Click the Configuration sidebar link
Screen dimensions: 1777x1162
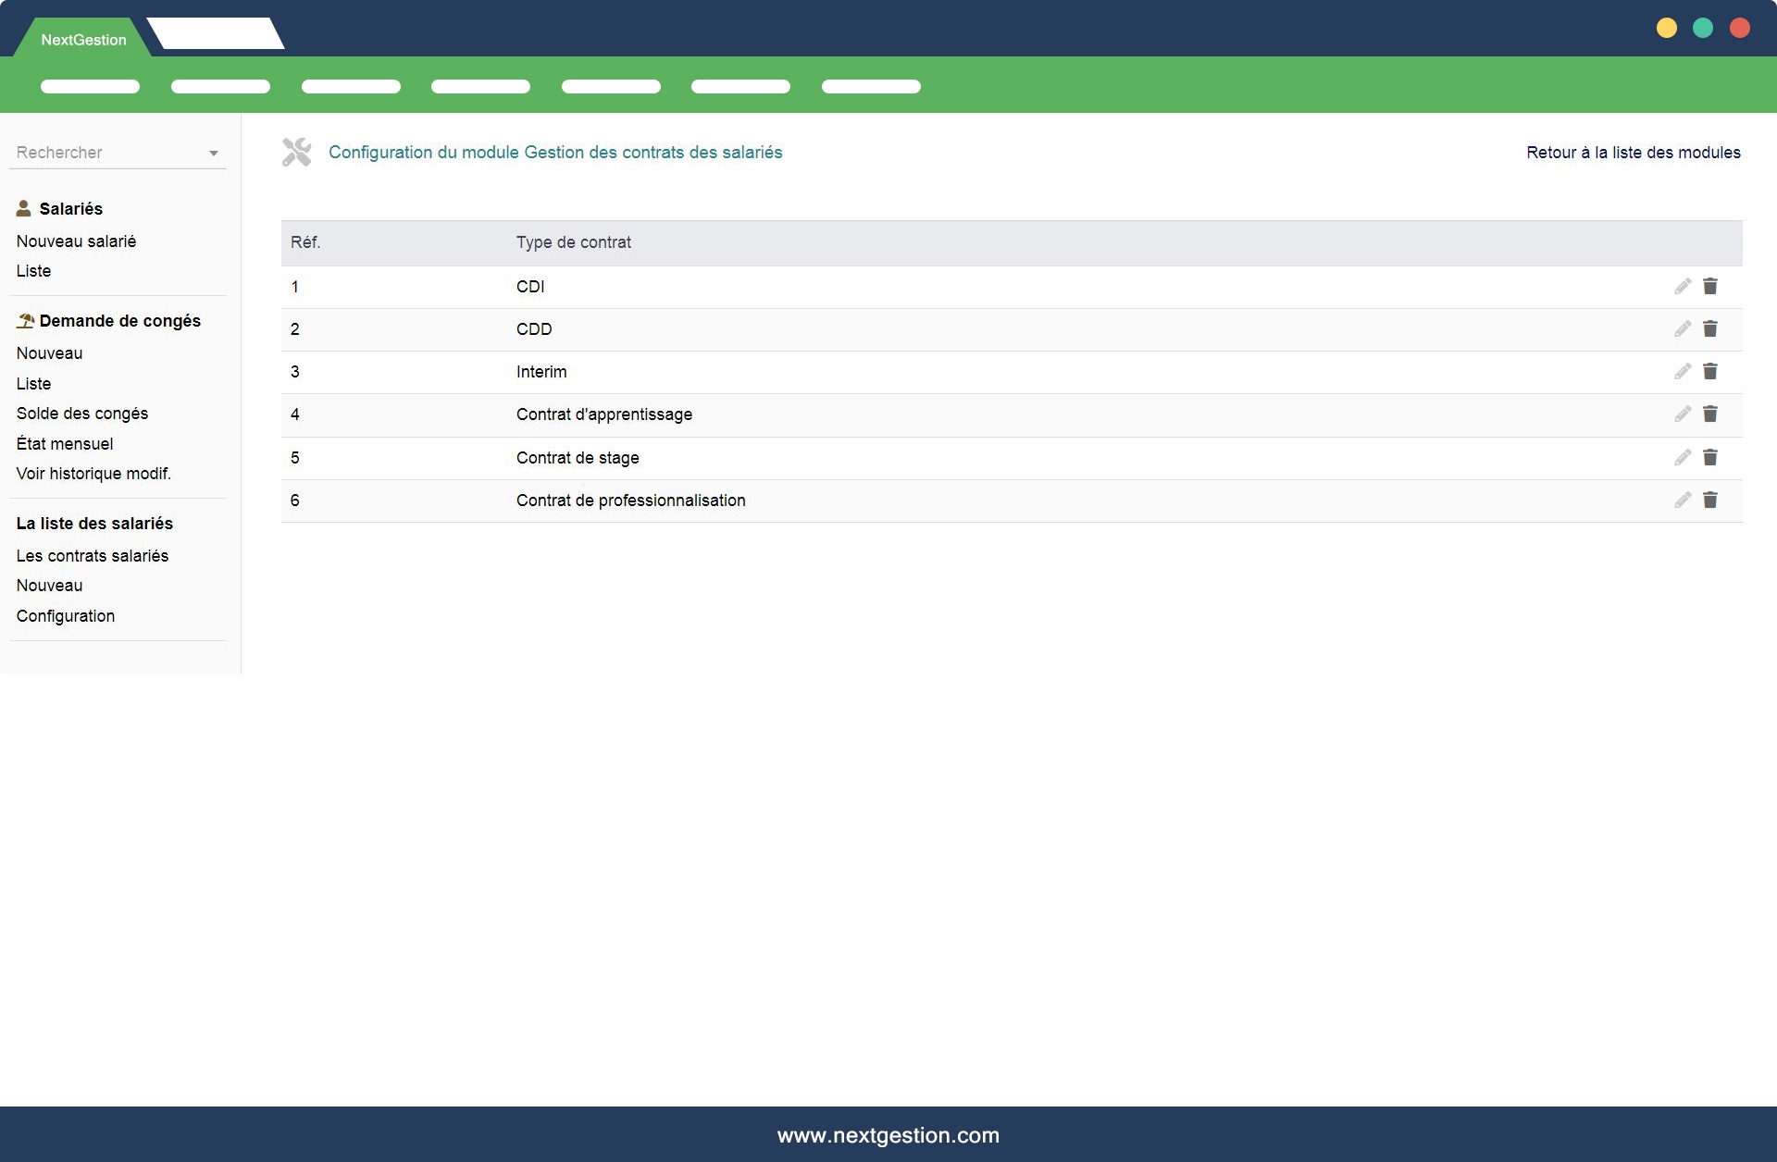click(66, 616)
